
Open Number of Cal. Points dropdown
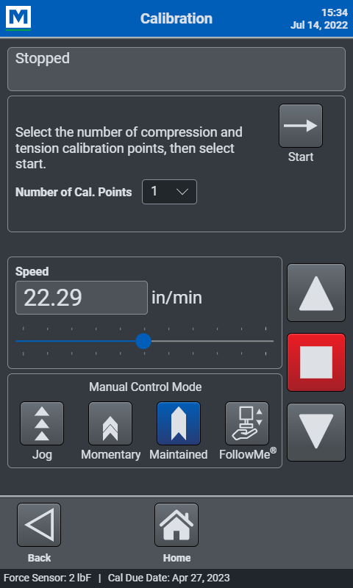tap(169, 192)
